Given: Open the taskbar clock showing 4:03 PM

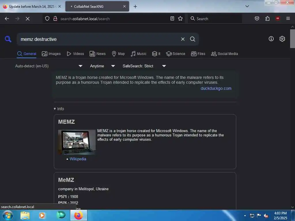Looking at the screenshot, I should point(280,216).
